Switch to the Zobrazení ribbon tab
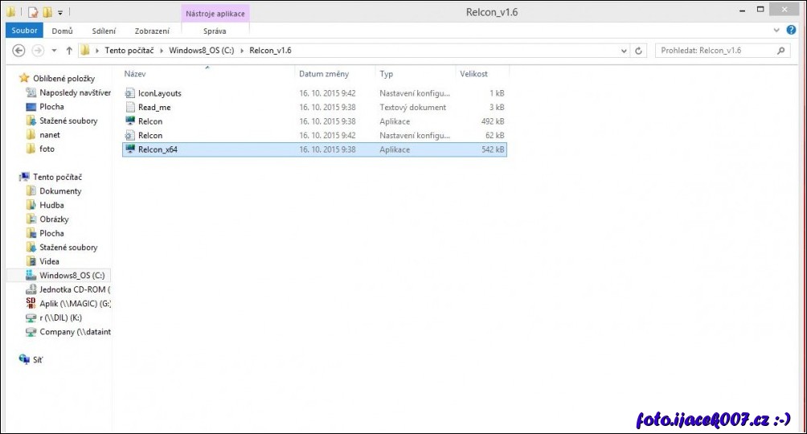The height and width of the screenshot is (434, 807). click(151, 31)
